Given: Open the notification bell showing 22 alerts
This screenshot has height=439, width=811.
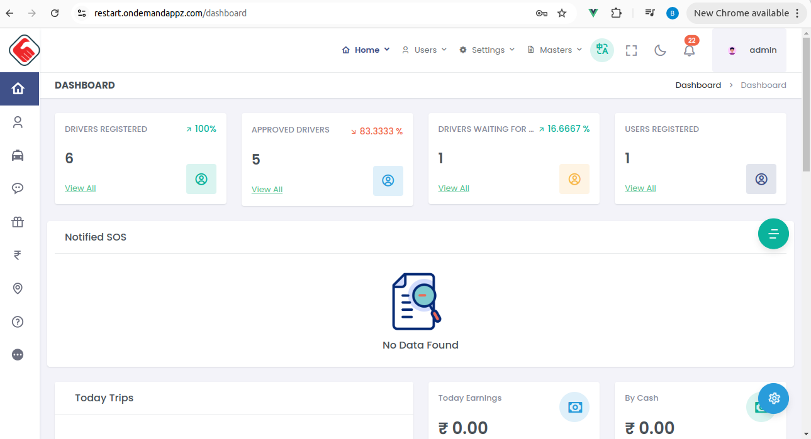Looking at the screenshot, I should [689, 50].
